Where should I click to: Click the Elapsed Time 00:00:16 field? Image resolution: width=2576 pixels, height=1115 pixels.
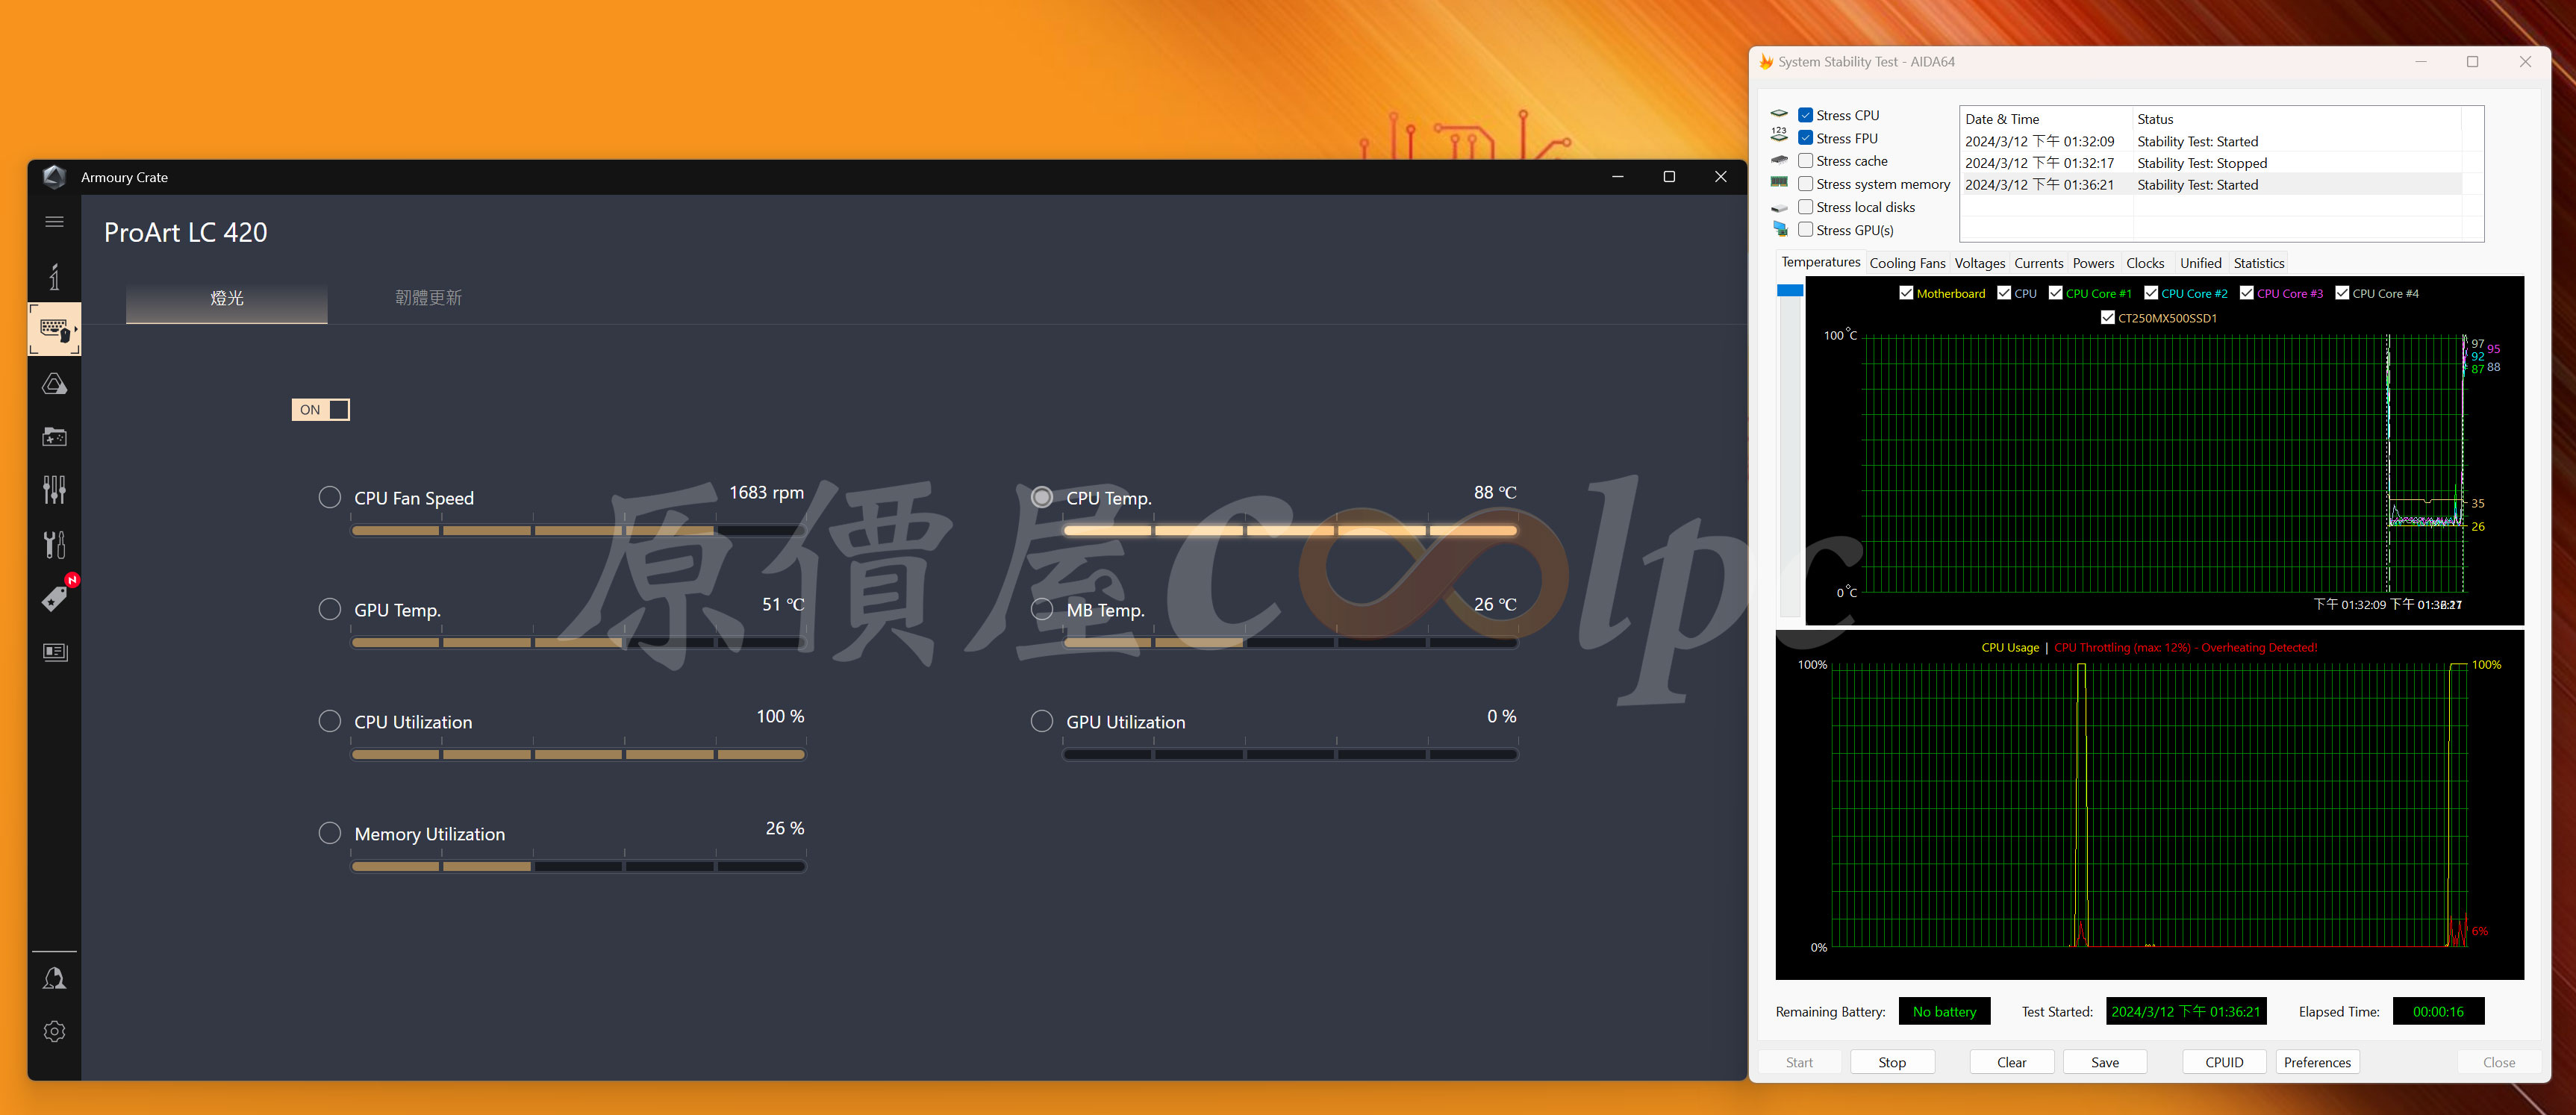[x=2437, y=1012]
